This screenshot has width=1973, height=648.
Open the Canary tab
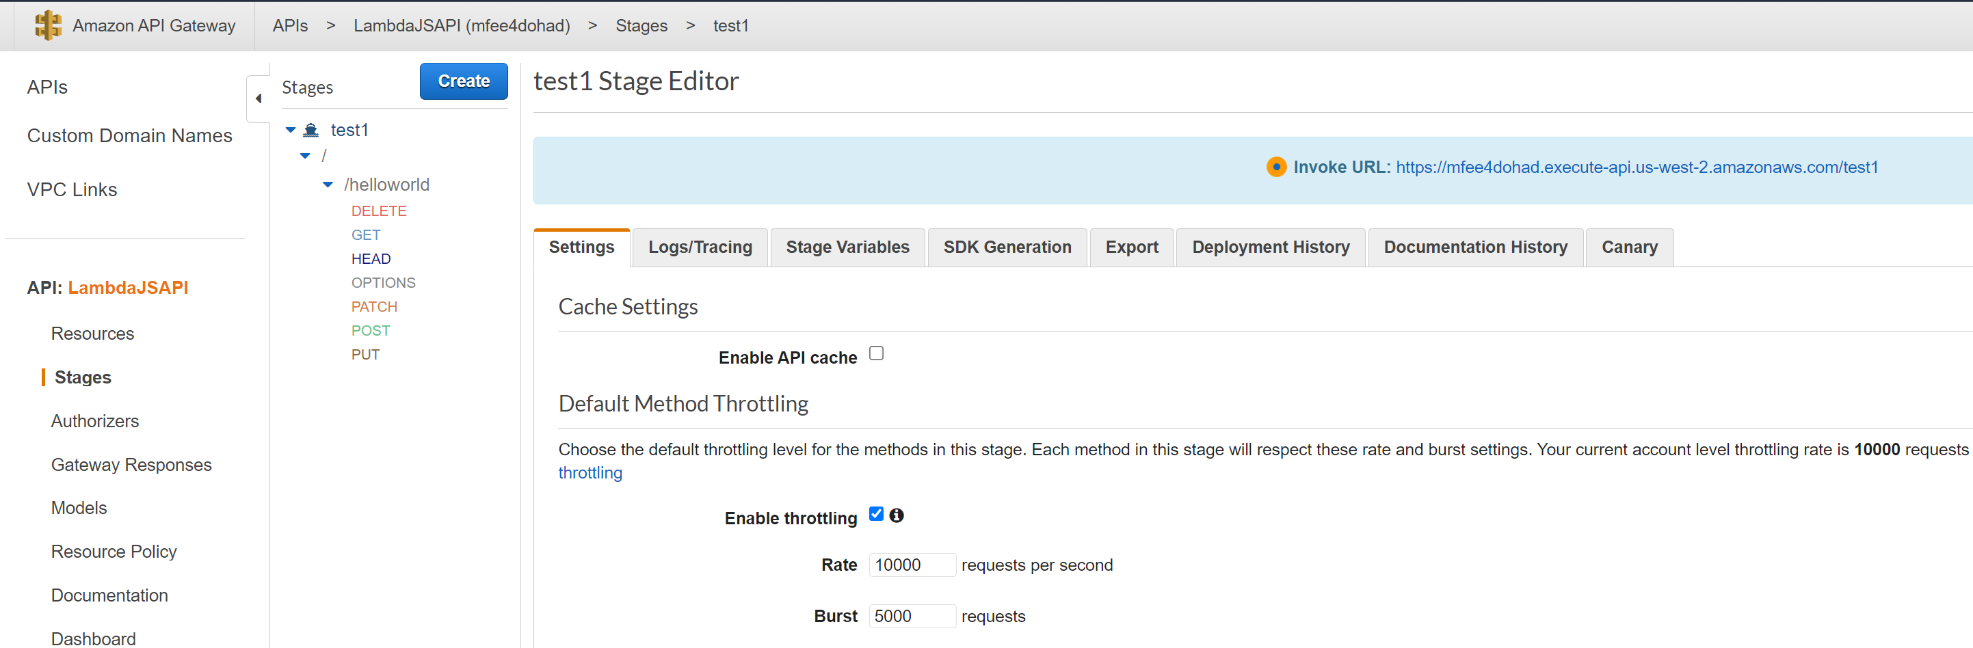pyautogui.click(x=1629, y=247)
